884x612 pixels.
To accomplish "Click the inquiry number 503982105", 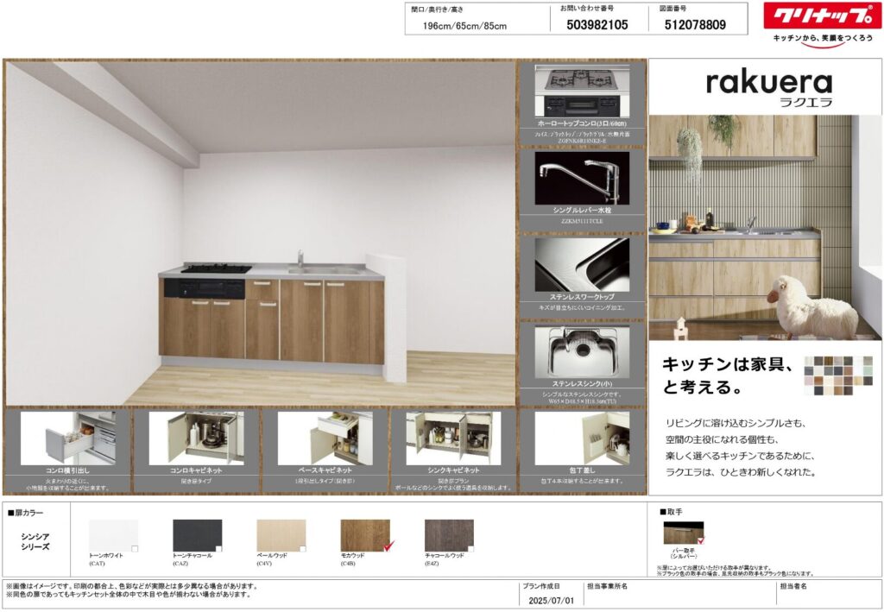I will coord(597,25).
